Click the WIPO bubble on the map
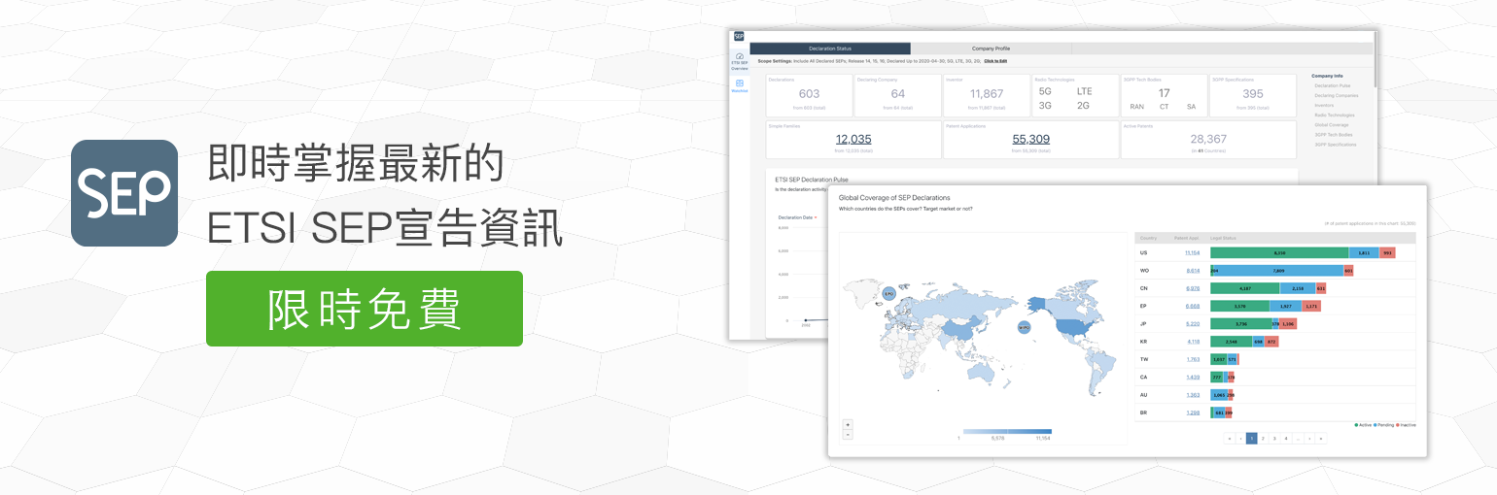The width and height of the screenshot is (1497, 495). (1024, 328)
